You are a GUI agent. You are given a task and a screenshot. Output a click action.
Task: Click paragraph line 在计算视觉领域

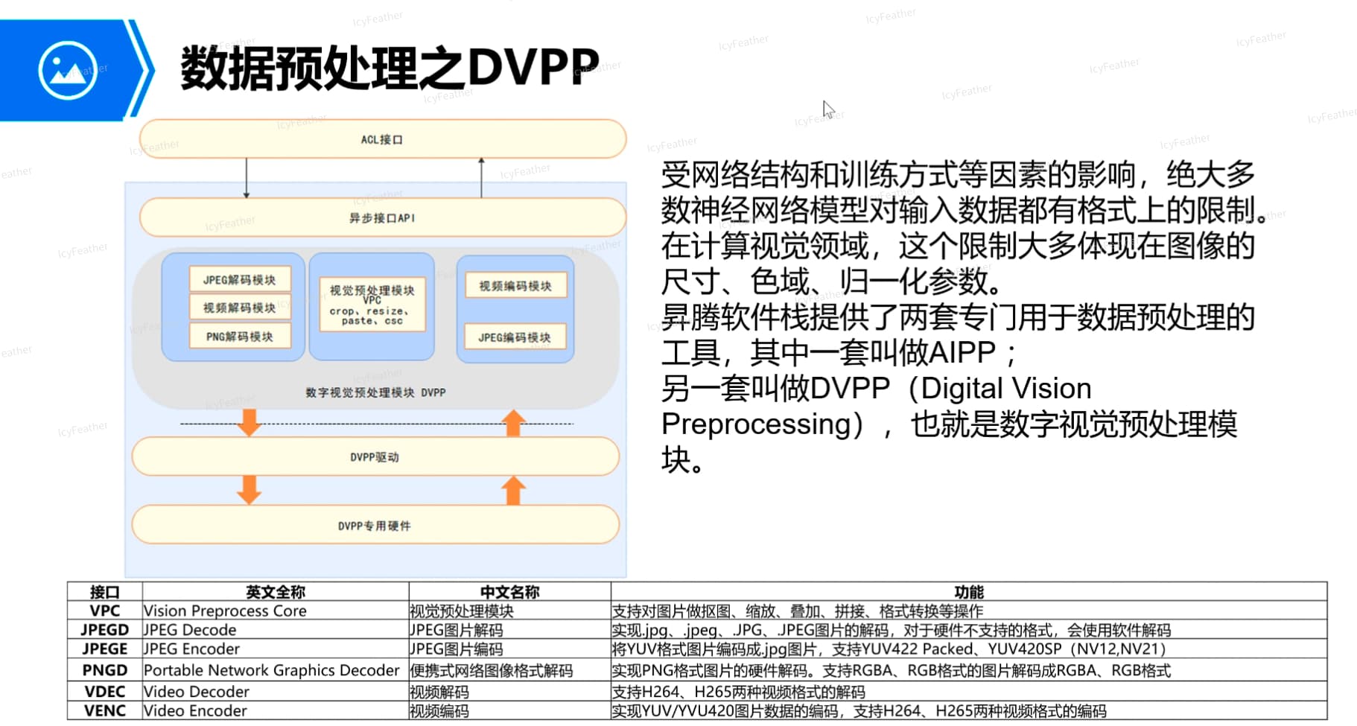[x=959, y=245]
